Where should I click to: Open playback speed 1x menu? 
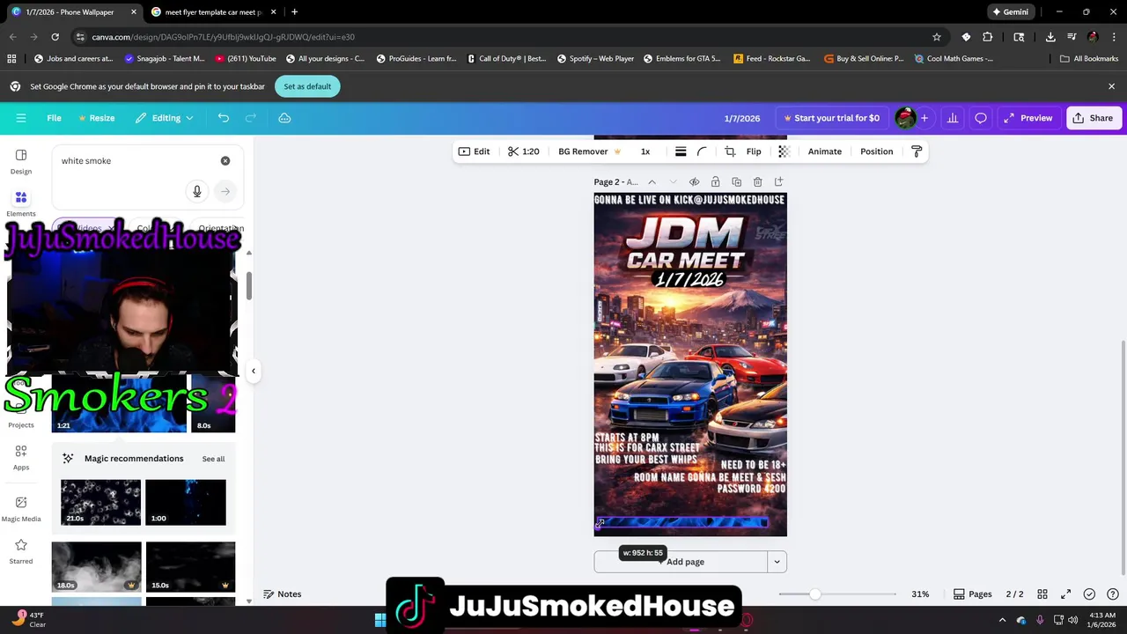[x=645, y=151]
